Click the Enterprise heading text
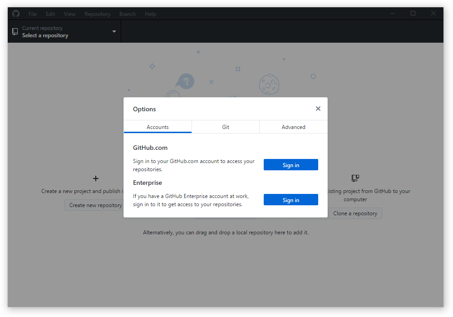The image size is (453, 317). [148, 183]
